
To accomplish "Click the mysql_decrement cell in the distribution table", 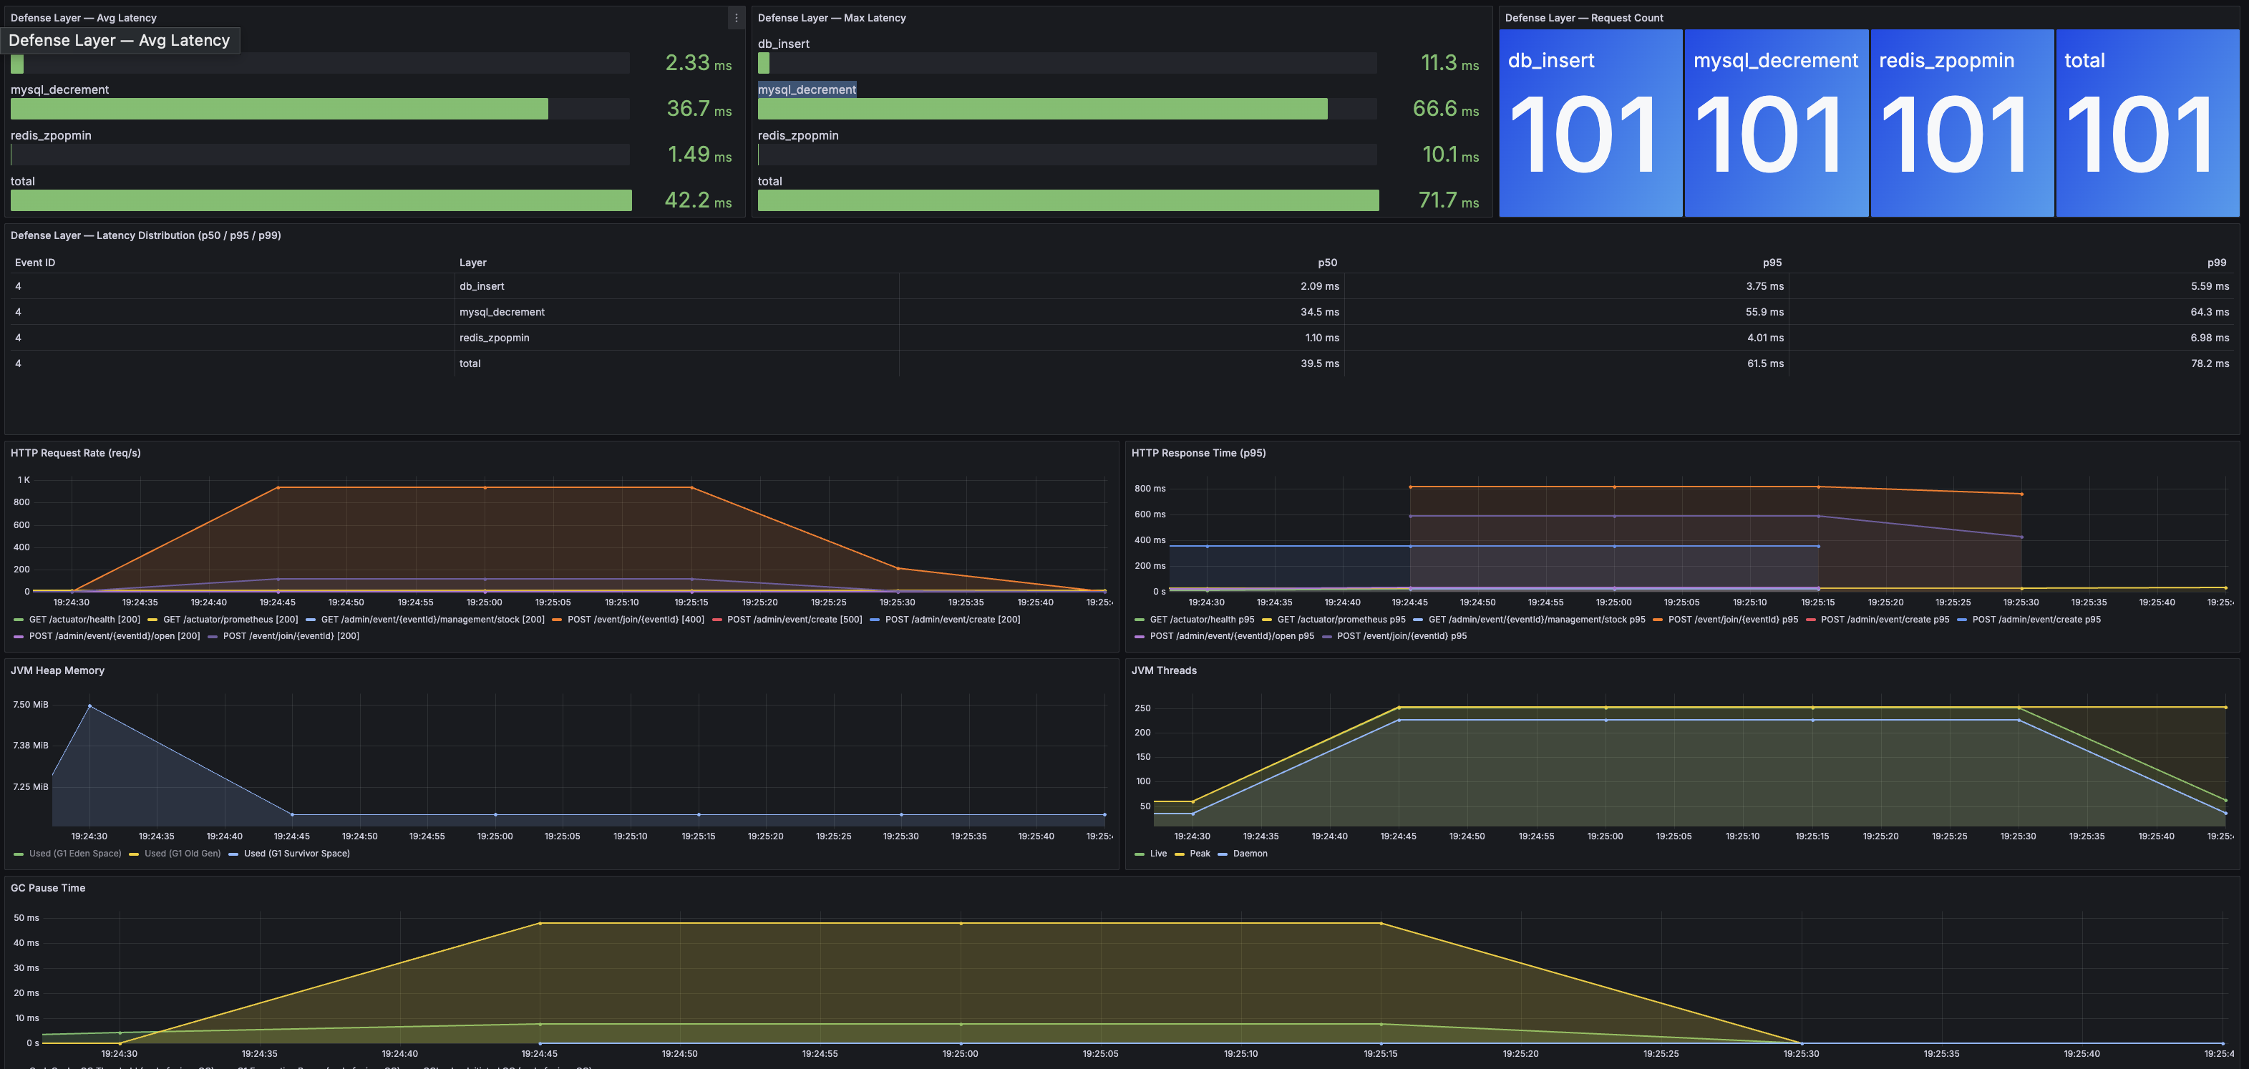I will [501, 313].
